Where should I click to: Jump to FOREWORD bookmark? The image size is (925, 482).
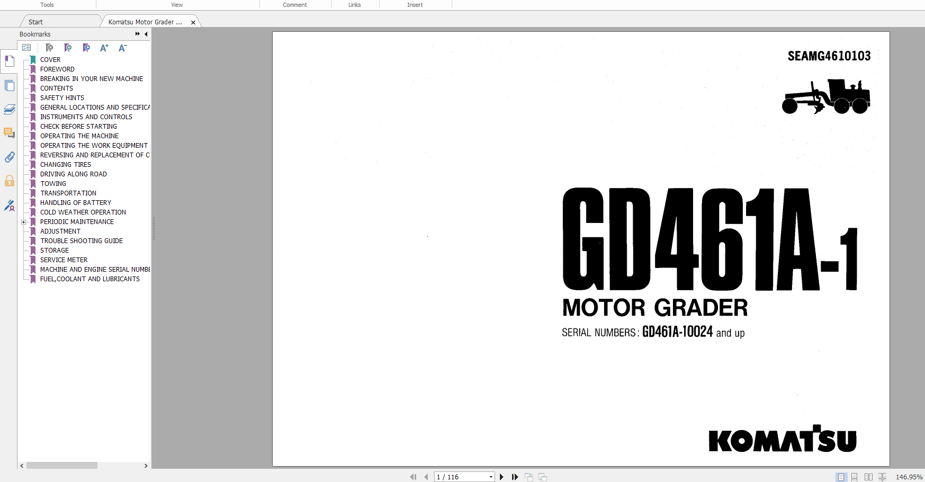57,69
